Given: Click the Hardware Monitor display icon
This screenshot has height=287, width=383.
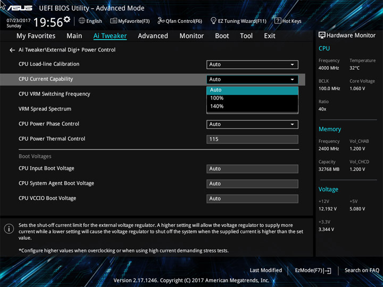Looking at the screenshot, I should (x=322, y=36).
